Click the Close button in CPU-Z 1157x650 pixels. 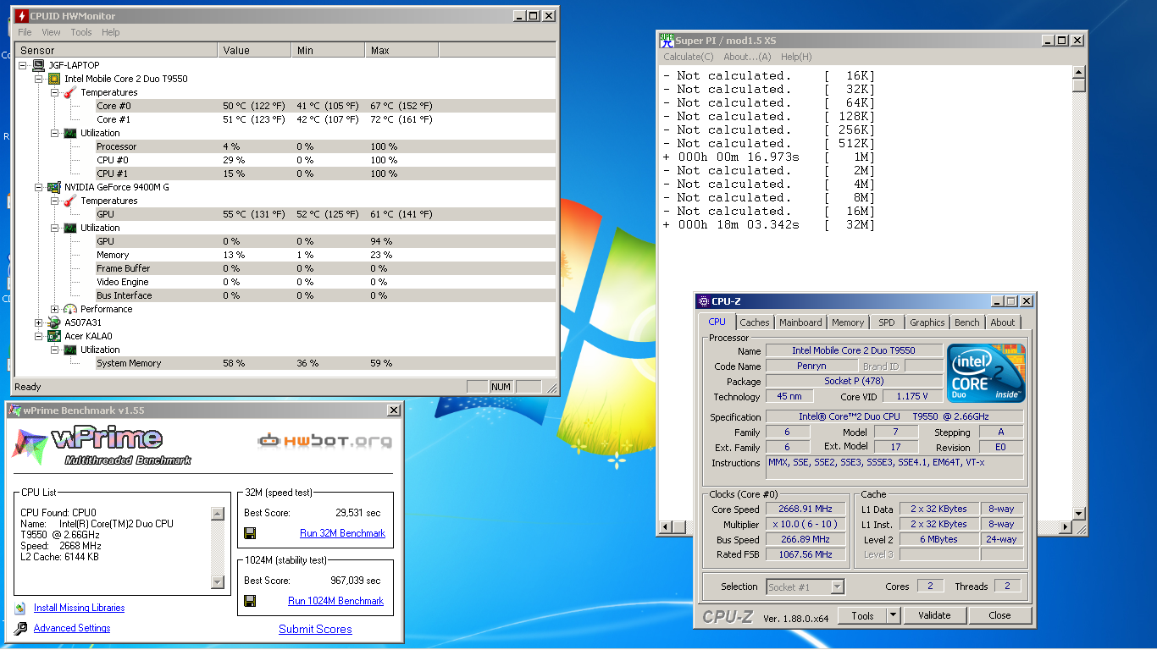click(999, 615)
